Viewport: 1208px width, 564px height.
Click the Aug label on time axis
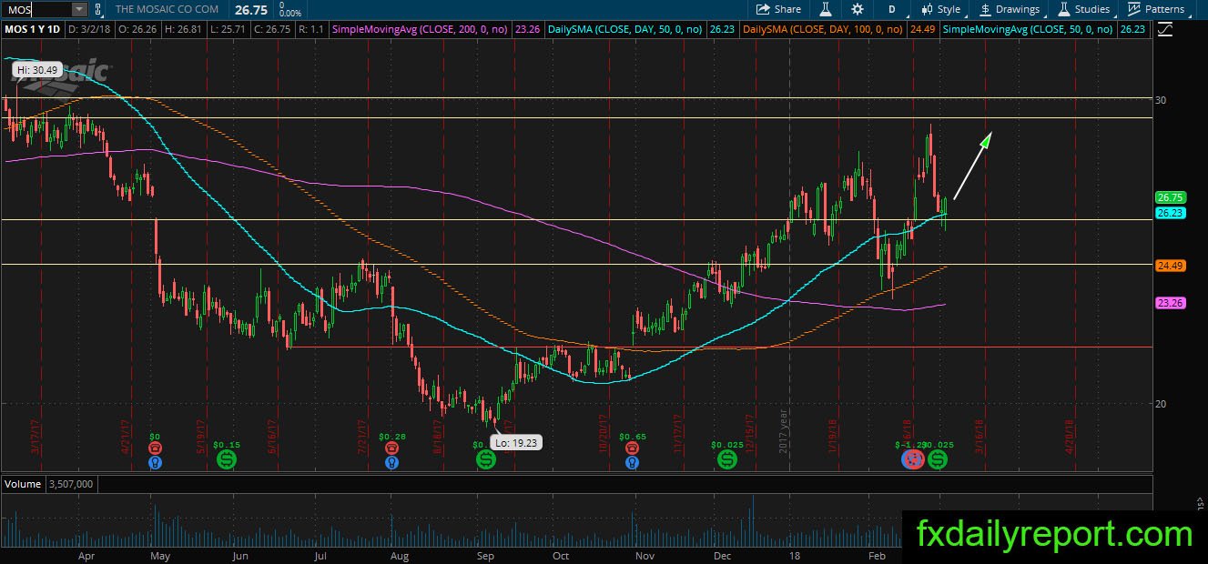tap(400, 555)
